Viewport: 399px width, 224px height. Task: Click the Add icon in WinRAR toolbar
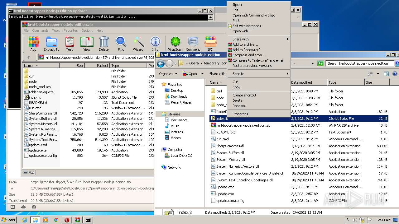[x=33, y=44]
